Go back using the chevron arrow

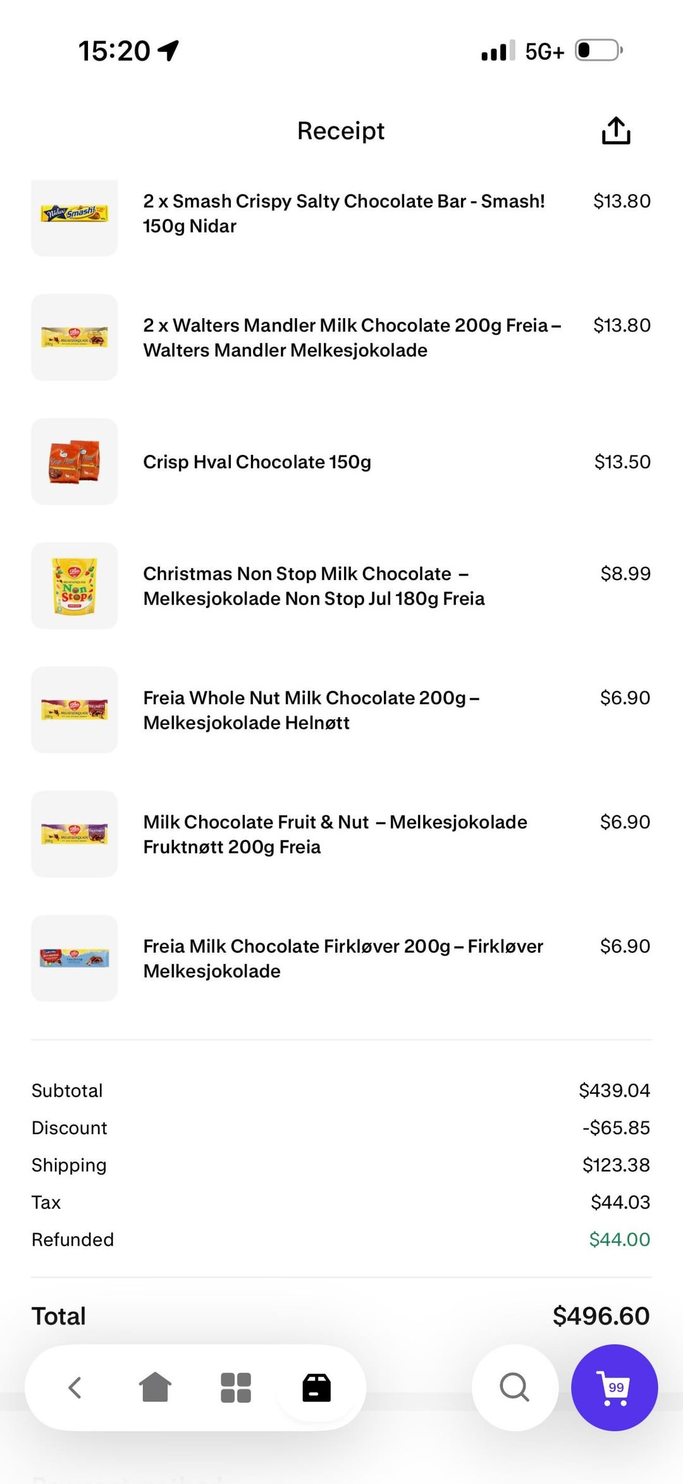75,1387
